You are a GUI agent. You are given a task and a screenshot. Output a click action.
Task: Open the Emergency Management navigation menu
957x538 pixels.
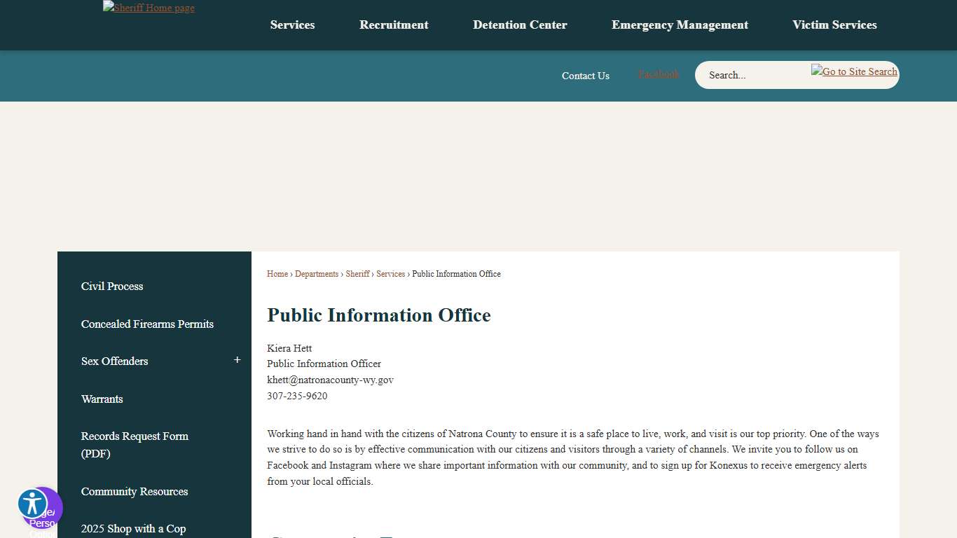(x=680, y=25)
